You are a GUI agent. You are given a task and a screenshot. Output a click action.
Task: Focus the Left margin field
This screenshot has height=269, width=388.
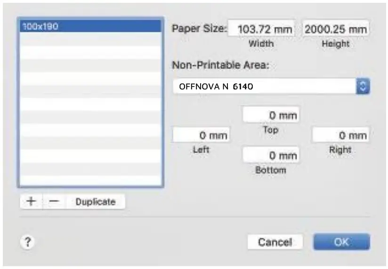click(x=202, y=135)
